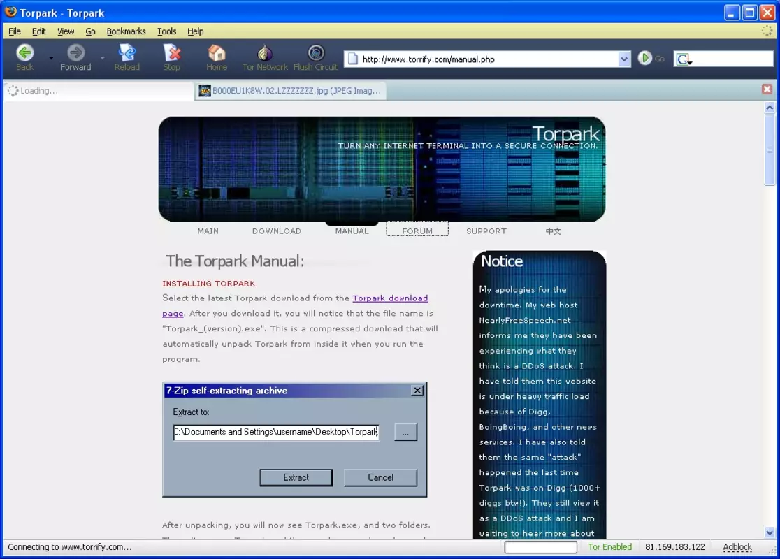The height and width of the screenshot is (559, 780).
Task: Expand the address bar URL dropdown
Action: click(x=624, y=59)
